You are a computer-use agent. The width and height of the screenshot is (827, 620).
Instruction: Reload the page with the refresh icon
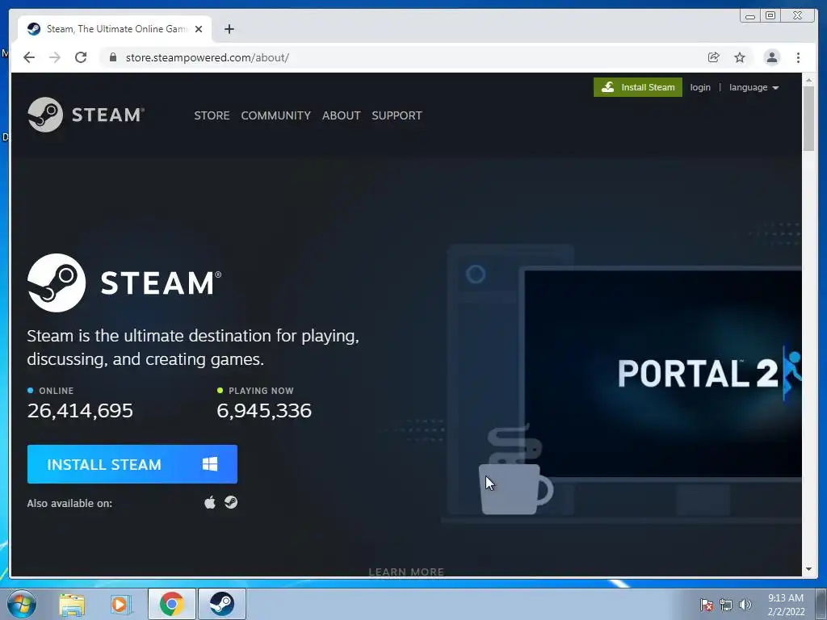(81, 57)
